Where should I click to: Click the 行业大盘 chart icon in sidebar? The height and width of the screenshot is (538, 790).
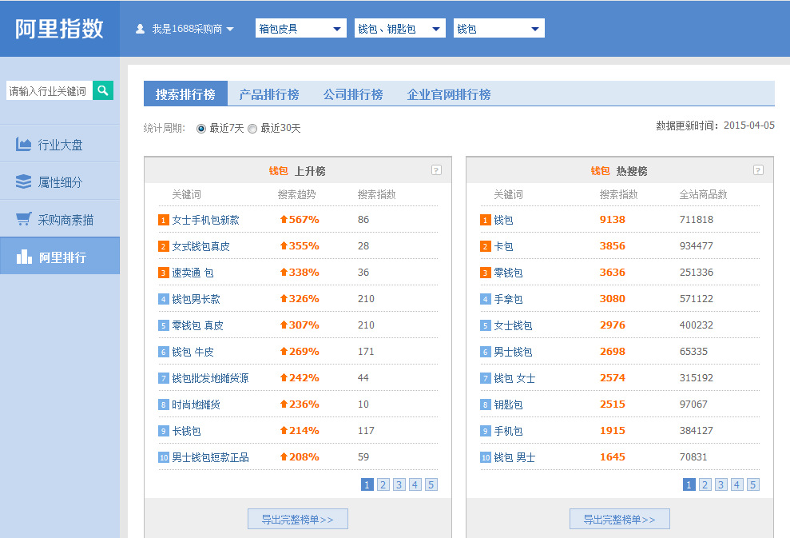pos(23,144)
